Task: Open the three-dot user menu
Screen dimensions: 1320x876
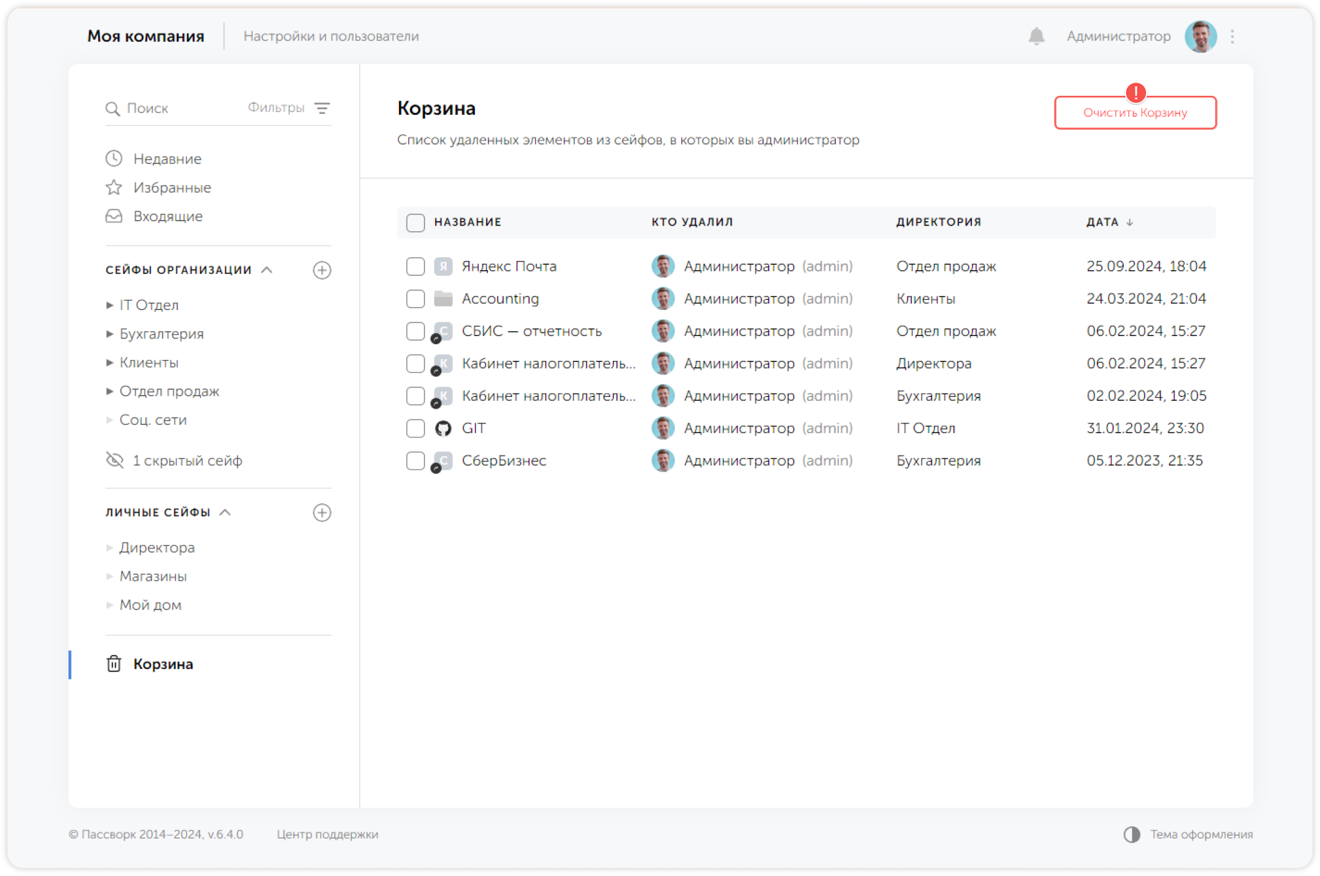Action: pos(1232,37)
